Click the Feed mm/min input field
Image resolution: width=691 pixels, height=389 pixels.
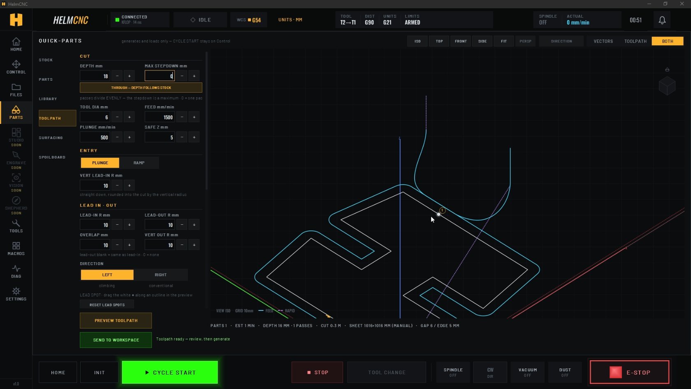[160, 117]
